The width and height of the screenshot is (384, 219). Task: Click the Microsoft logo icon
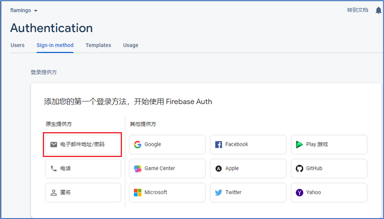coord(137,192)
